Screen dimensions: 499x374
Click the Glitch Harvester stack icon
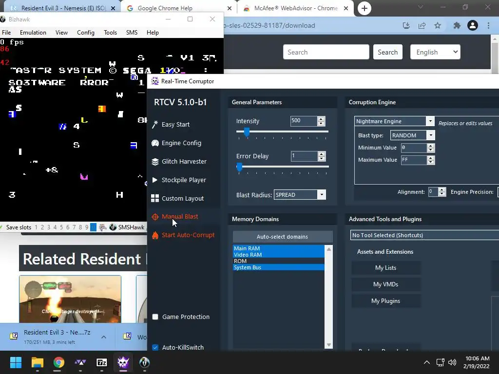click(155, 162)
